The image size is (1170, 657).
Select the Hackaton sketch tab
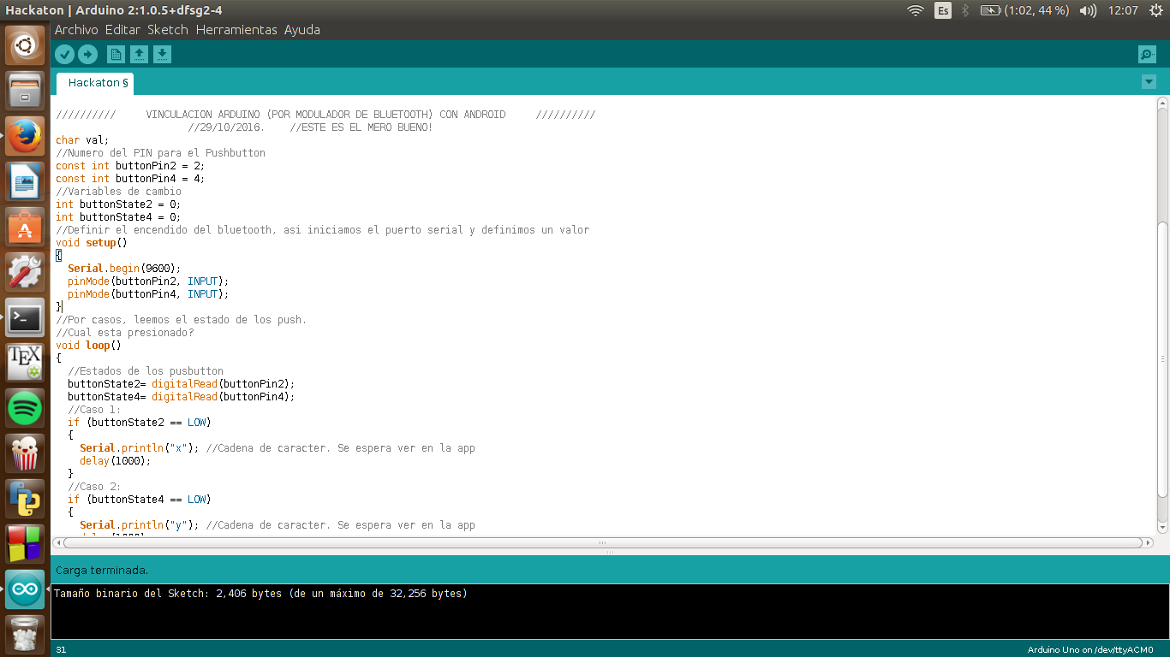click(x=95, y=83)
